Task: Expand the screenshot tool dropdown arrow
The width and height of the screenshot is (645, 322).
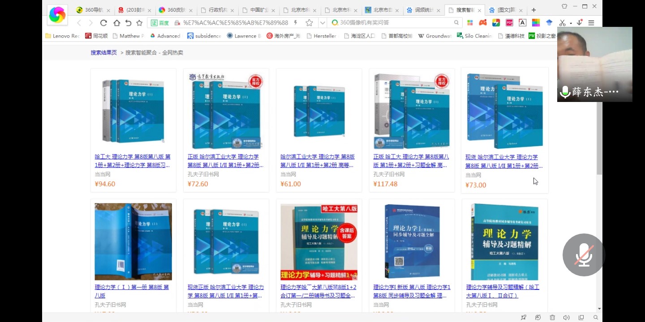Action: (x=571, y=23)
